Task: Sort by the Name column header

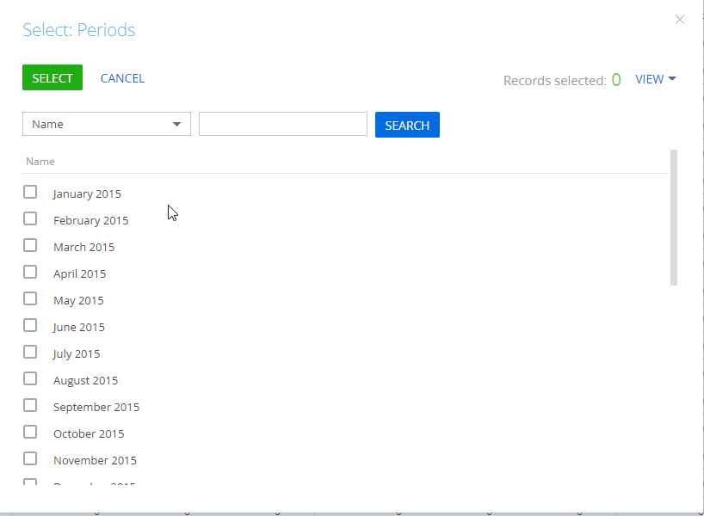Action: 40,162
